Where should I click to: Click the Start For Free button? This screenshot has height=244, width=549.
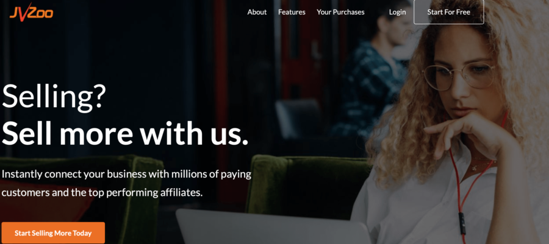[448, 12]
